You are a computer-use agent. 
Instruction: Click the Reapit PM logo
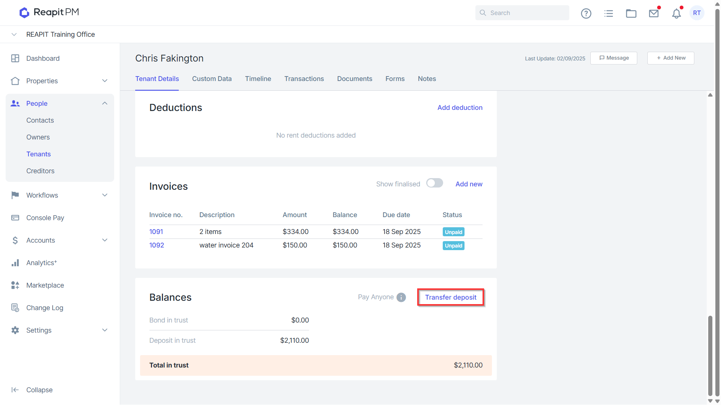point(49,12)
